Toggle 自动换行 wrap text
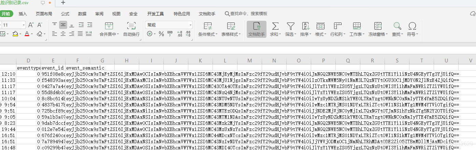The image size is (476, 150). click(x=131, y=29)
